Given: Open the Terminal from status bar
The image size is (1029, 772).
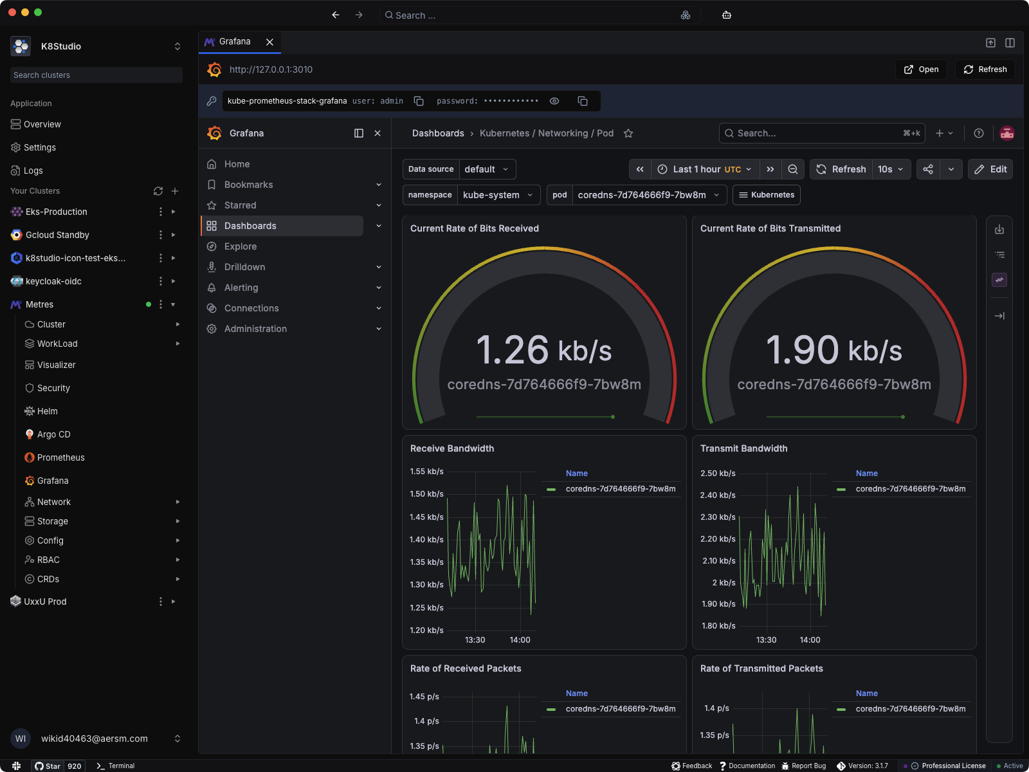Looking at the screenshot, I should click(115, 766).
